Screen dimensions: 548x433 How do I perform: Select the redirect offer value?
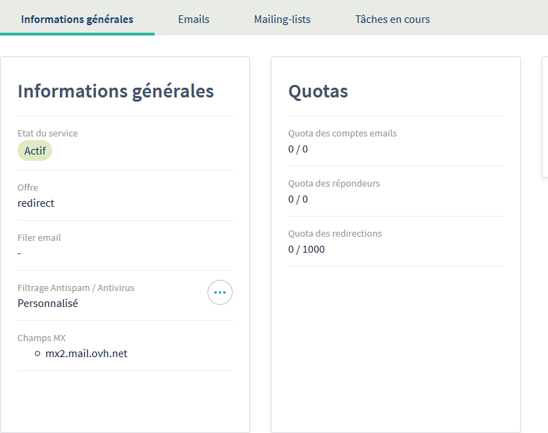tap(36, 203)
